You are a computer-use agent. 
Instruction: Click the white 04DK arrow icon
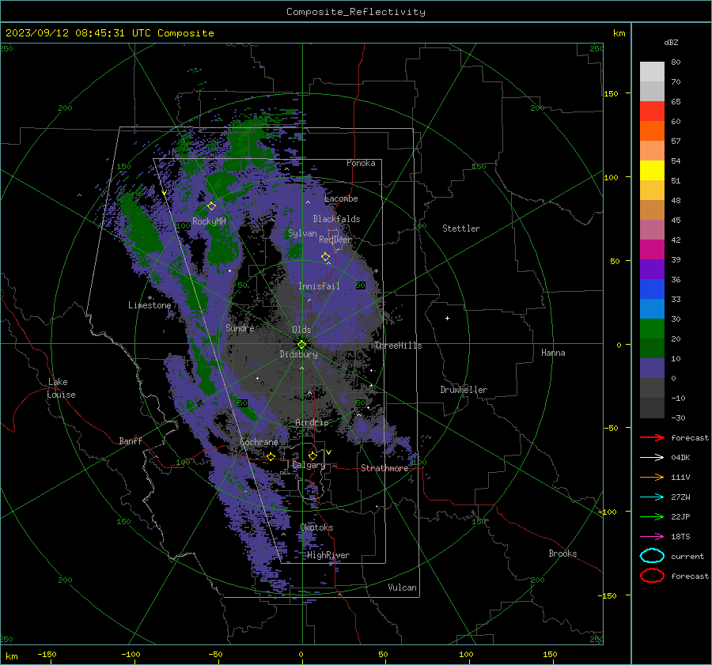click(x=652, y=457)
